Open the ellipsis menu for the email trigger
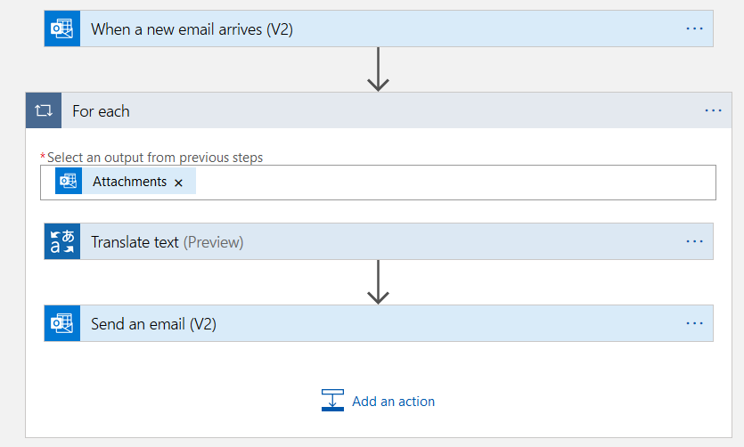Screen dimensions: 744x447 coord(694,28)
